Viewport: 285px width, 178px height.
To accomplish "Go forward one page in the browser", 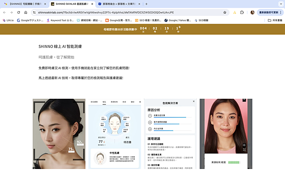I will point(11,12).
